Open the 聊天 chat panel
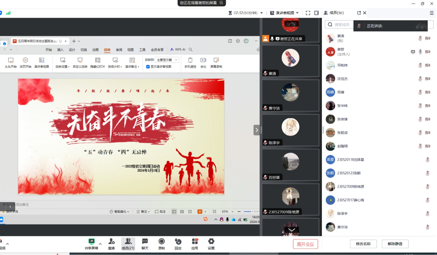Viewport: 437px width, 255px height. pyautogui.click(x=145, y=243)
